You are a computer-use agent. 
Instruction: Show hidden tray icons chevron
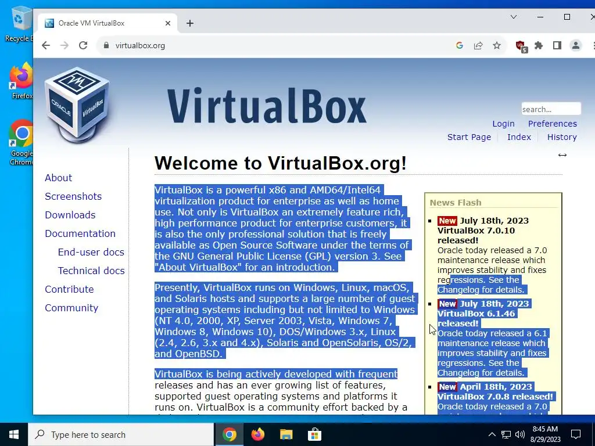[x=492, y=434]
